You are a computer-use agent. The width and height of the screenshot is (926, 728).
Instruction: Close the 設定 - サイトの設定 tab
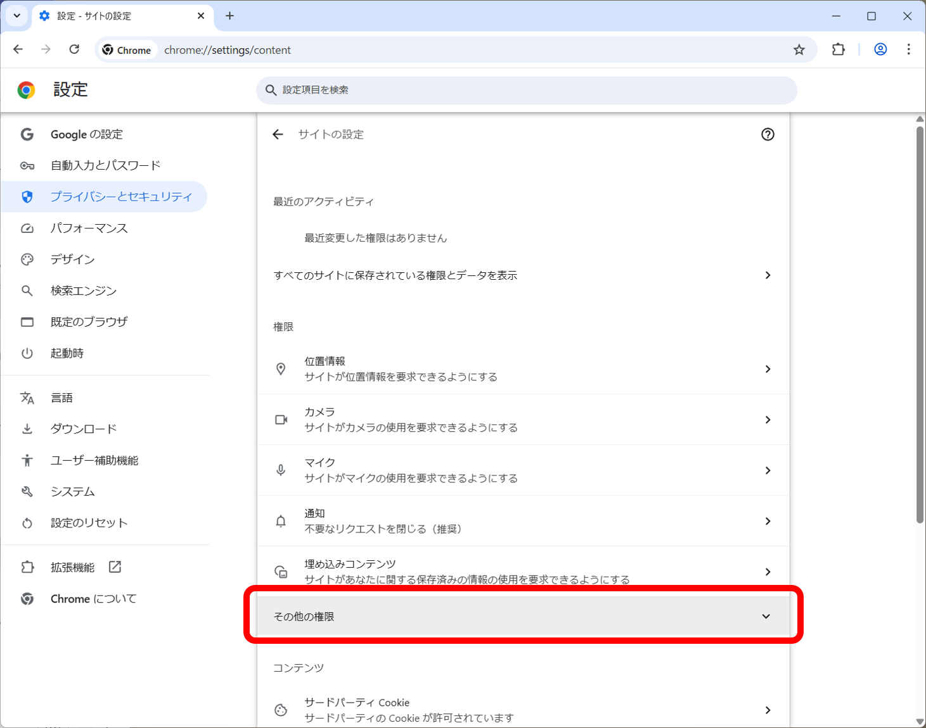pyautogui.click(x=201, y=16)
